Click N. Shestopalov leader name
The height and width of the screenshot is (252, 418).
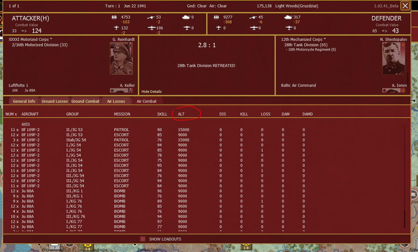(394, 39)
